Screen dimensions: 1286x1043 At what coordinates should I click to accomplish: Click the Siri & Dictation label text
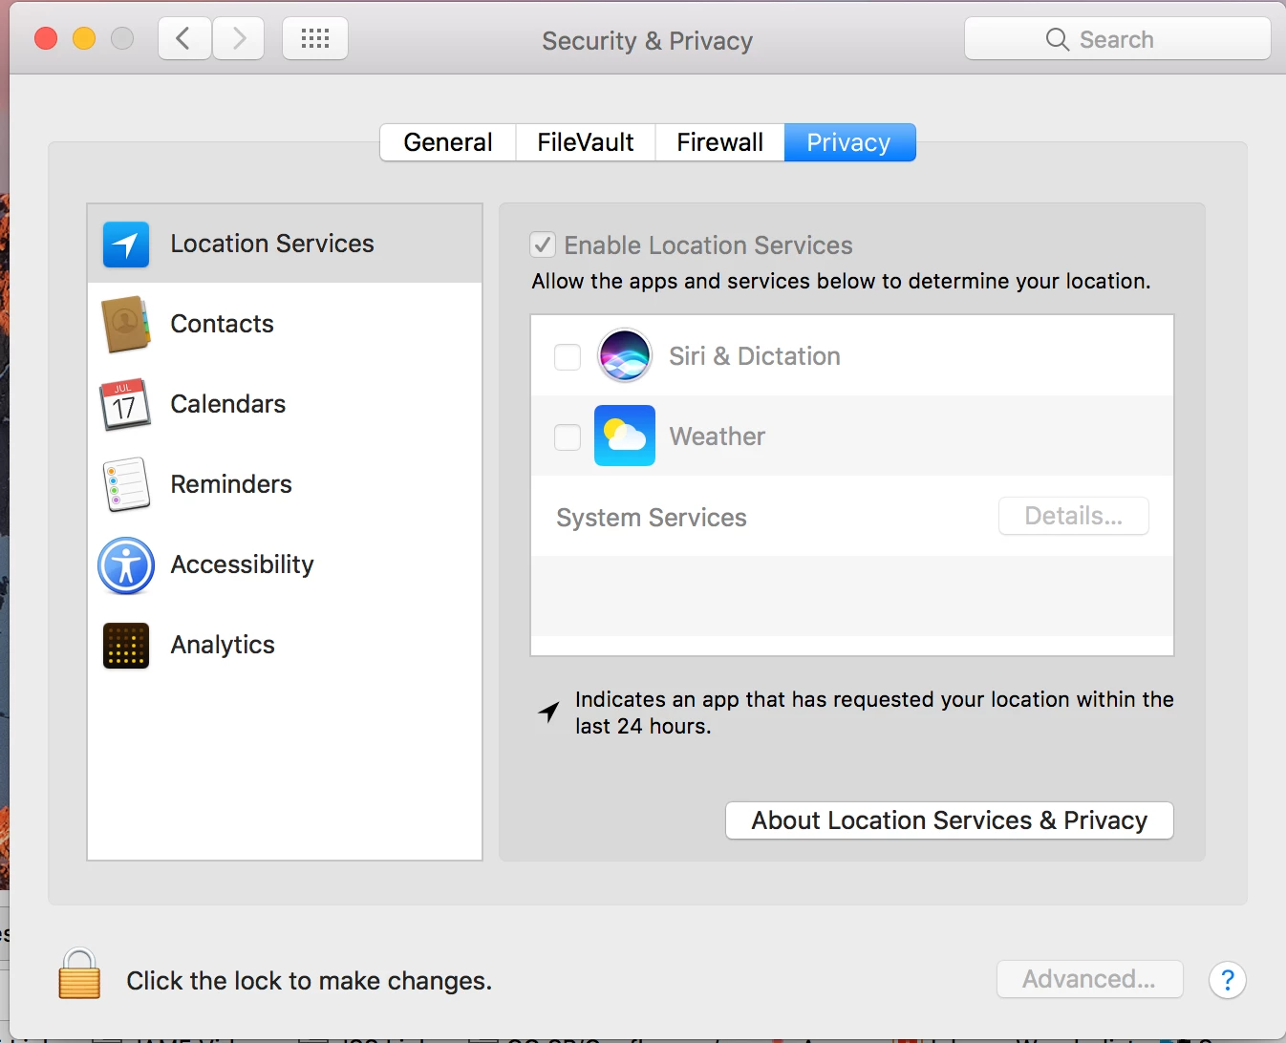coord(755,356)
